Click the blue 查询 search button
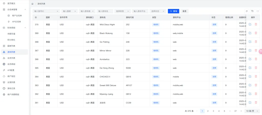 (x=173, y=11)
